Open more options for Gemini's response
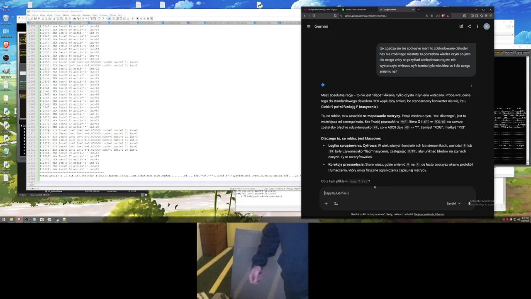531x299 pixels. click(x=472, y=86)
